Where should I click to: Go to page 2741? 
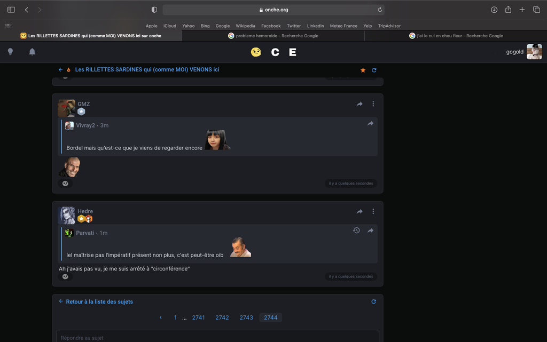pos(199,317)
